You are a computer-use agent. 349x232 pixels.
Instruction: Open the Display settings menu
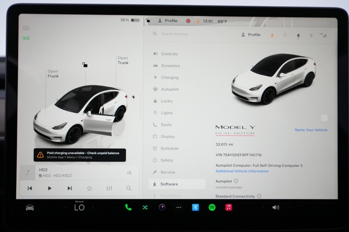pos(164,137)
